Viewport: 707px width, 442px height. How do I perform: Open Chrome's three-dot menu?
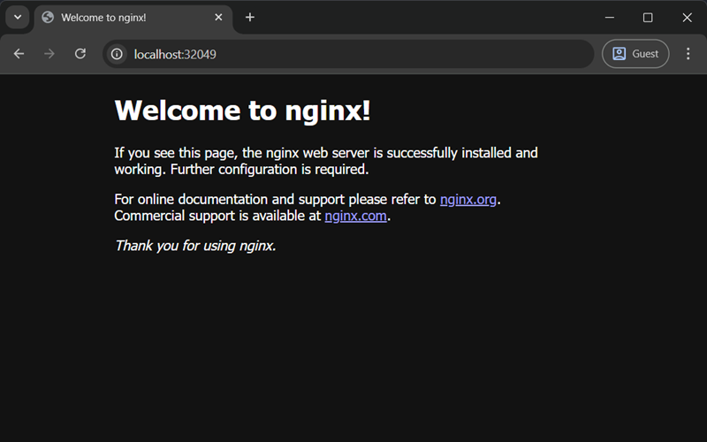[688, 54]
